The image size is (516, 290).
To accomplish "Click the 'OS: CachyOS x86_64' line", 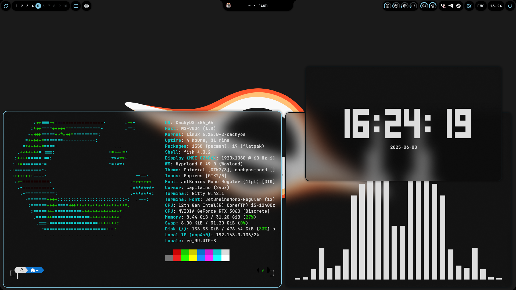I will [x=189, y=123].
